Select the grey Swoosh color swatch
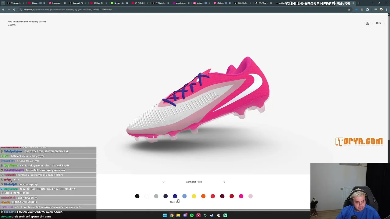The width and height of the screenshot is (390, 219). coord(156,196)
